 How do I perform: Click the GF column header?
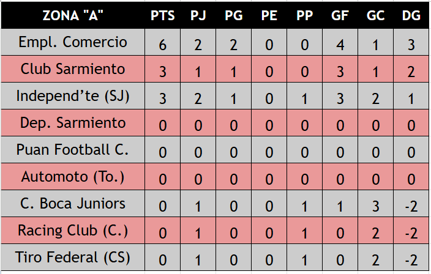[340, 16]
